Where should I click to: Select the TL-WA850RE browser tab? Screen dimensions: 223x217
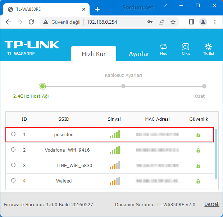[46, 9]
